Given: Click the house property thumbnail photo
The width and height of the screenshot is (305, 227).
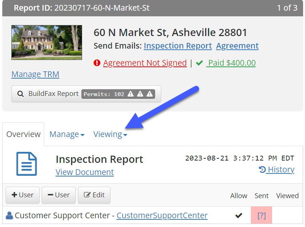Looking at the screenshot, I should (47, 43).
